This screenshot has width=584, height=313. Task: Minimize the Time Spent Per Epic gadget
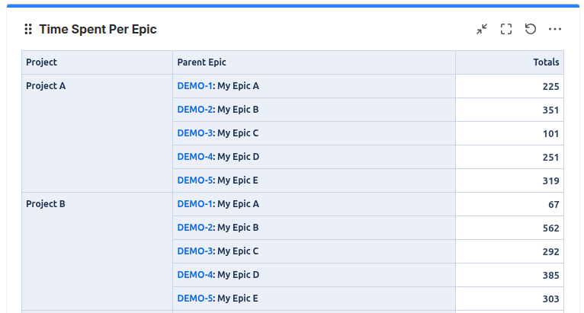coord(482,29)
